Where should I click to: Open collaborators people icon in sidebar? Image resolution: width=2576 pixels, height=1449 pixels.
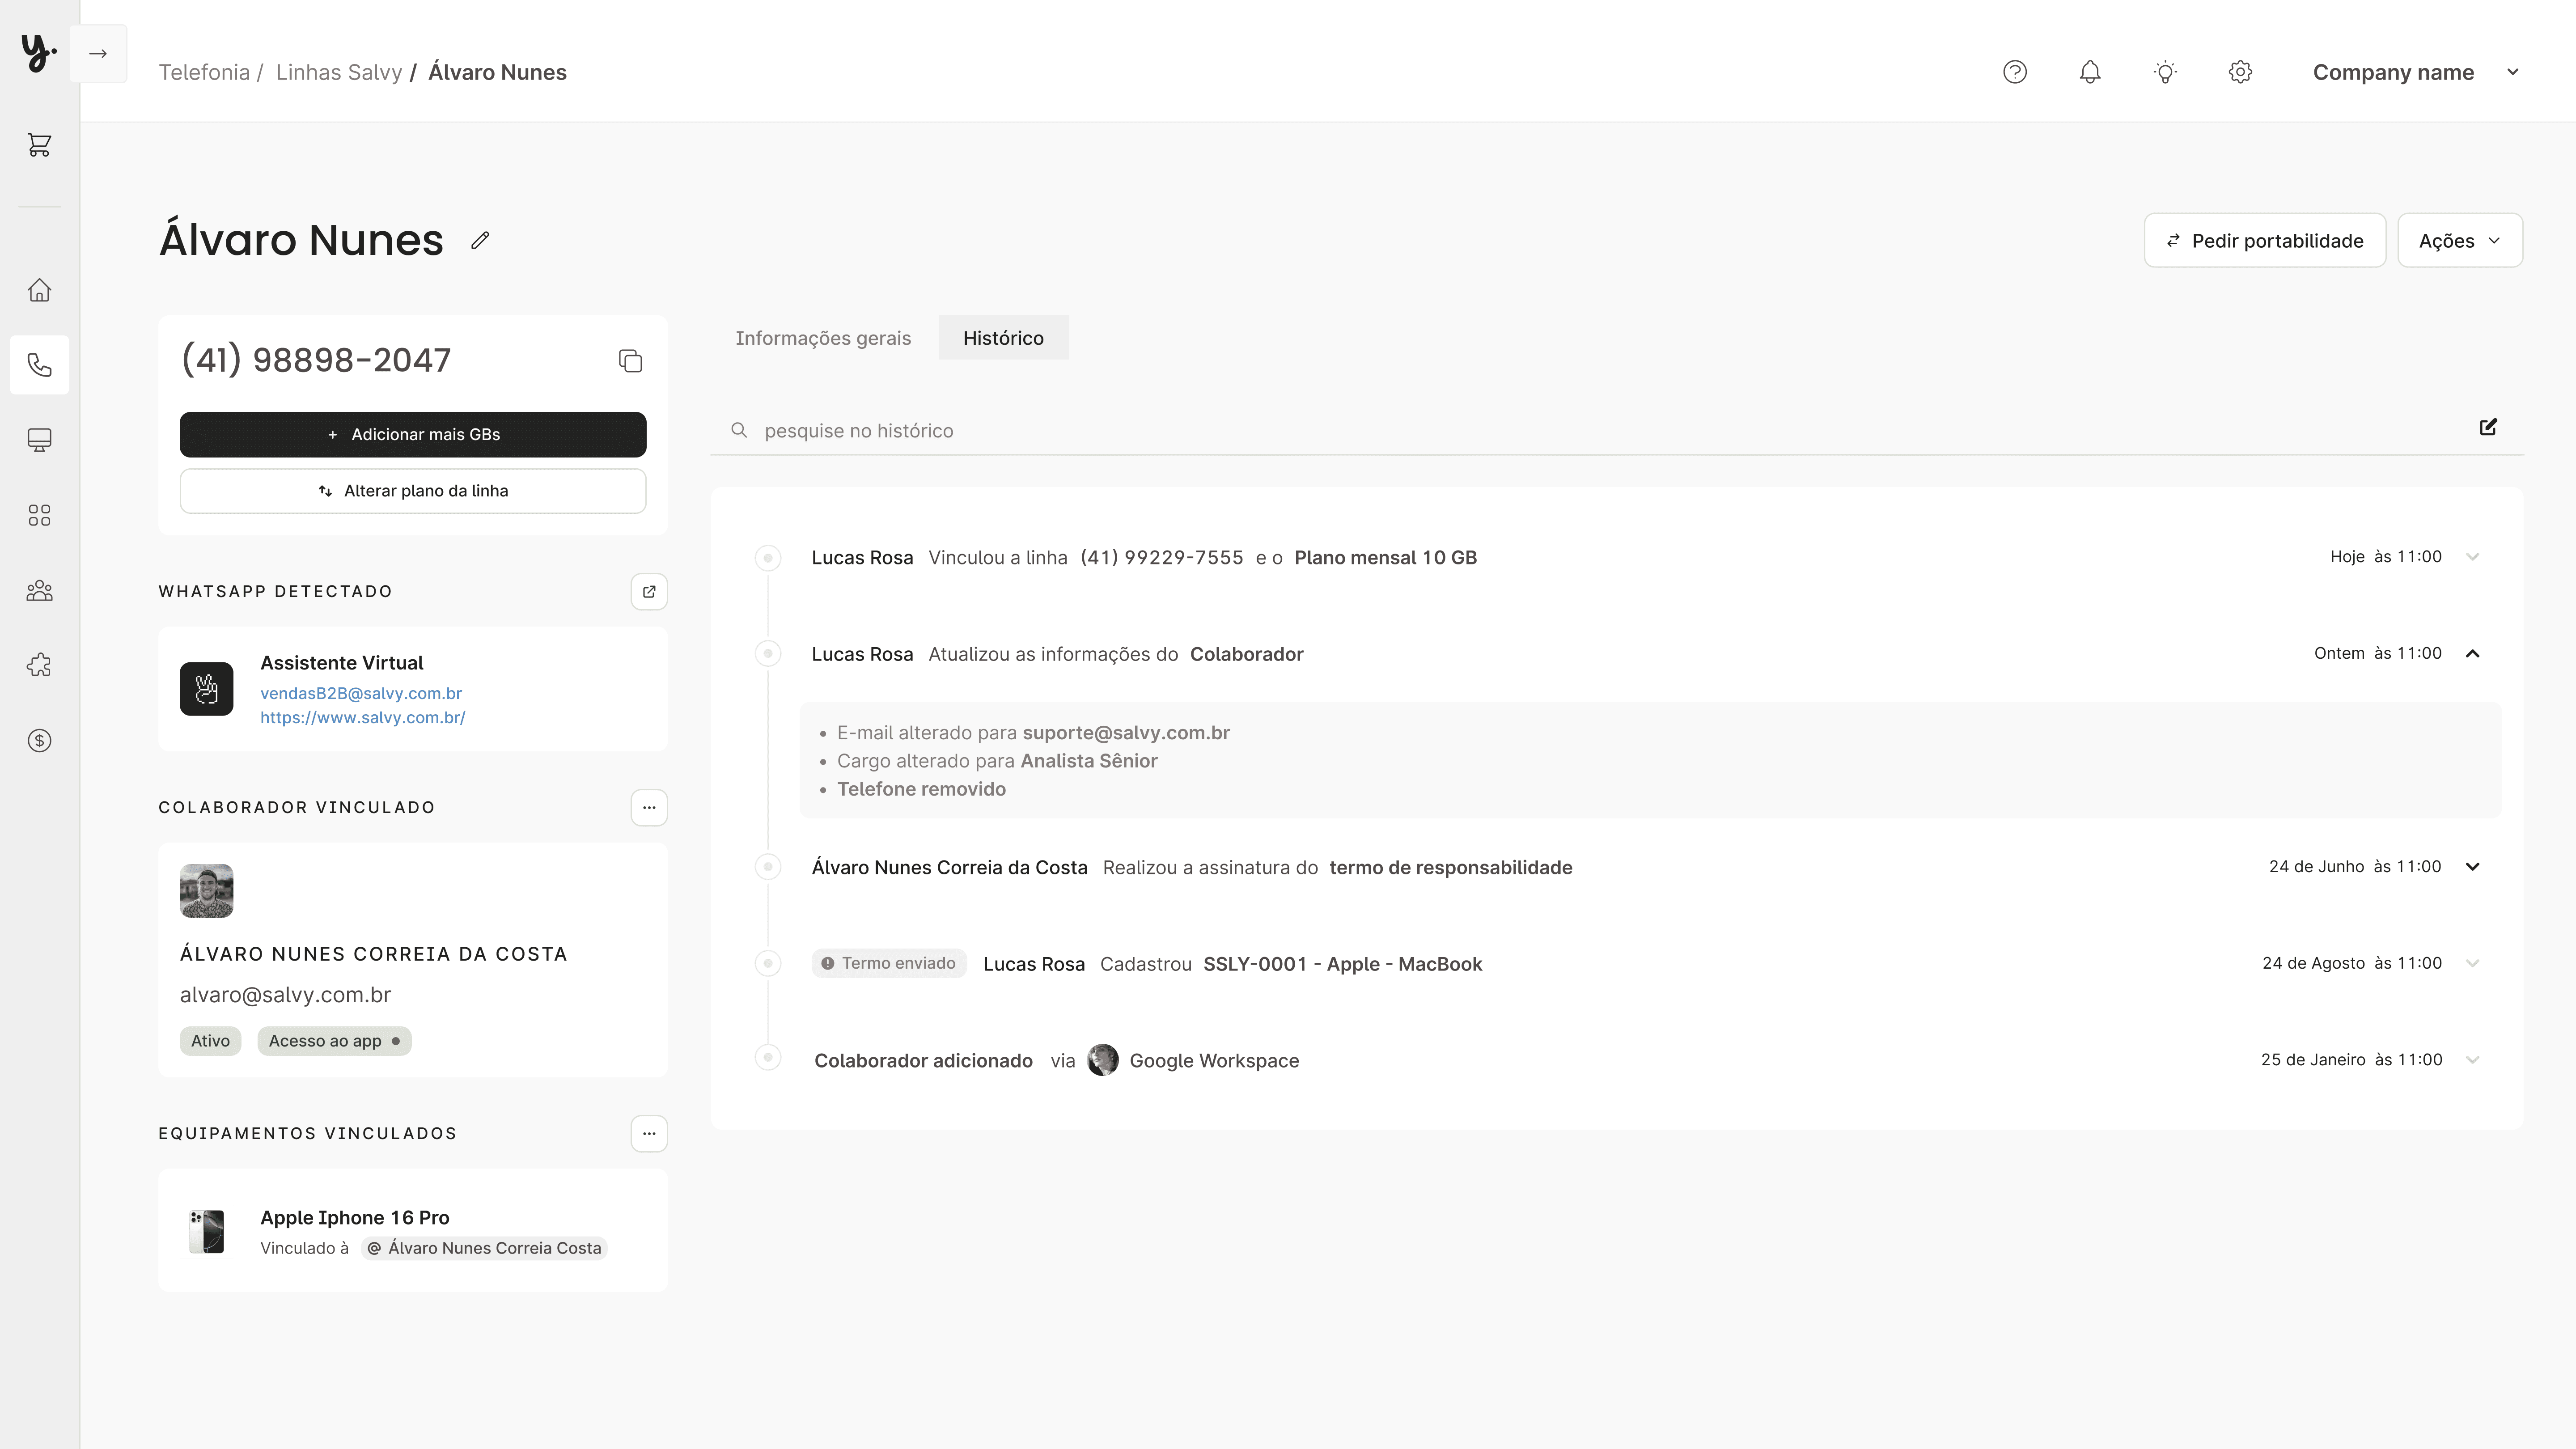tap(39, 590)
